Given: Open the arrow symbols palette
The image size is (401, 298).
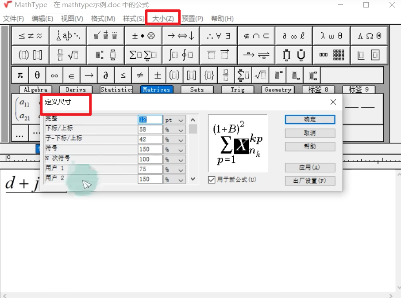Looking at the screenshot, I should (181, 36).
